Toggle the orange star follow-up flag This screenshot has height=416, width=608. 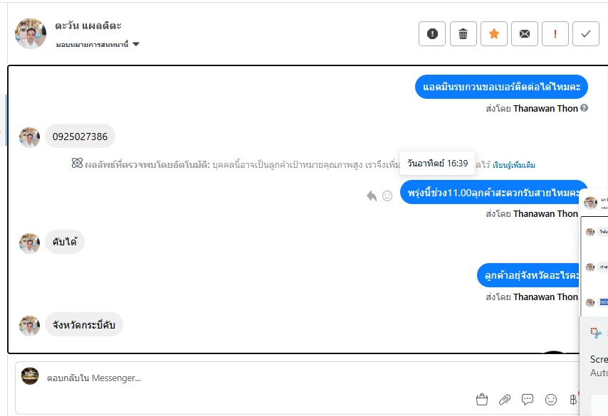click(494, 33)
